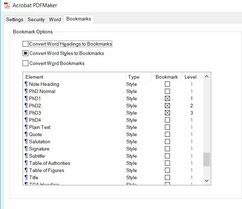Open the Security tab
Viewport: 242px width, 209px height.
click(36, 20)
